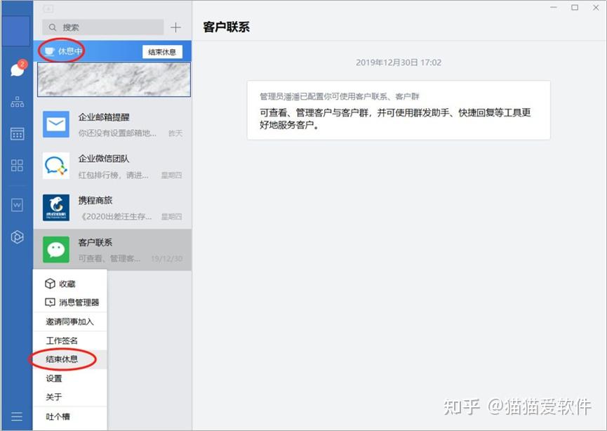The image size is (607, 431).
Task: Open the 企业邮箱提醒 conversation
Action: point(113,124)
